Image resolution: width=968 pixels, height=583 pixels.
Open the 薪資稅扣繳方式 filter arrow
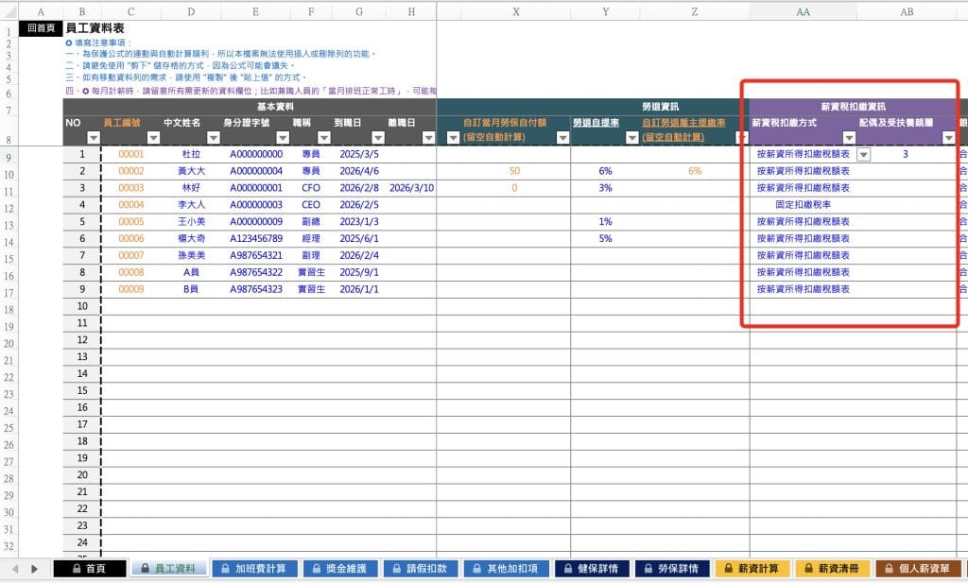click(x=850, y=138)
